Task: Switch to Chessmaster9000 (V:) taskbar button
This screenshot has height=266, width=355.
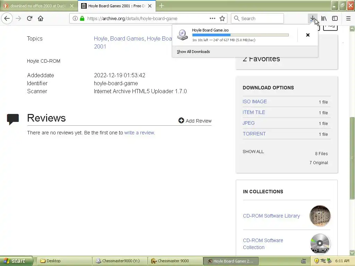Action: click(120, 261)
